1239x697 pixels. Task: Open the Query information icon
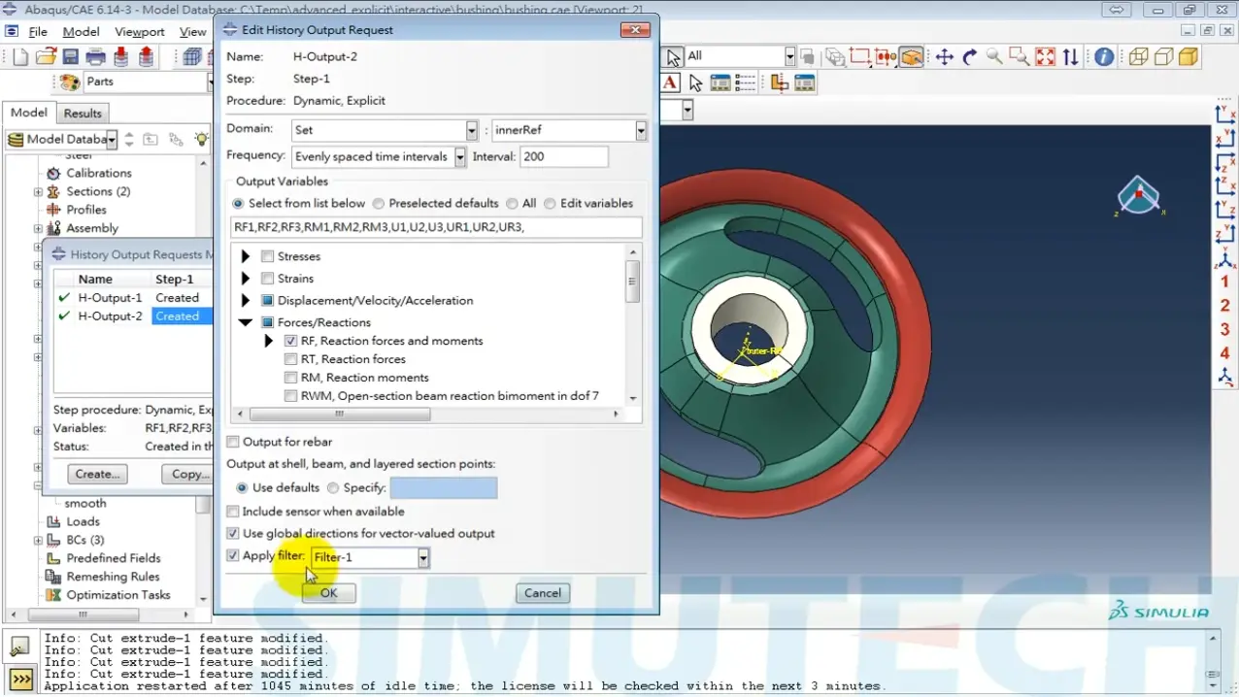tap(1104, 57)
